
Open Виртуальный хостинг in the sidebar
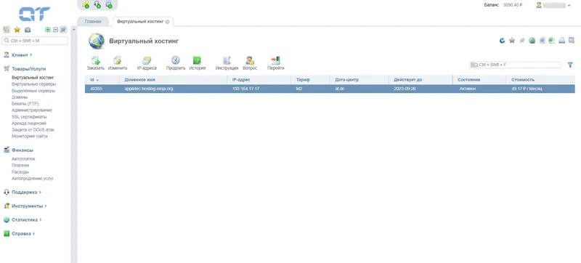(33, 78)
